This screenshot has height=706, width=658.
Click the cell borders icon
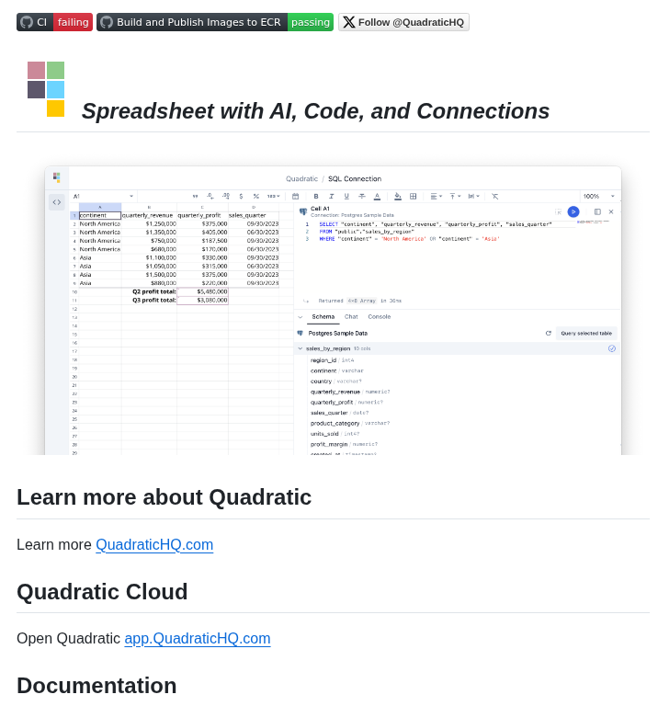pyautogui.click(x=414, y=197)
